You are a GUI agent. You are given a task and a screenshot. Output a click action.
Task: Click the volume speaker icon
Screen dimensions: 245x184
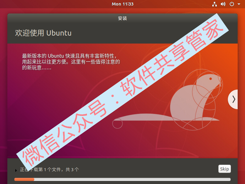tap(223, 4)
